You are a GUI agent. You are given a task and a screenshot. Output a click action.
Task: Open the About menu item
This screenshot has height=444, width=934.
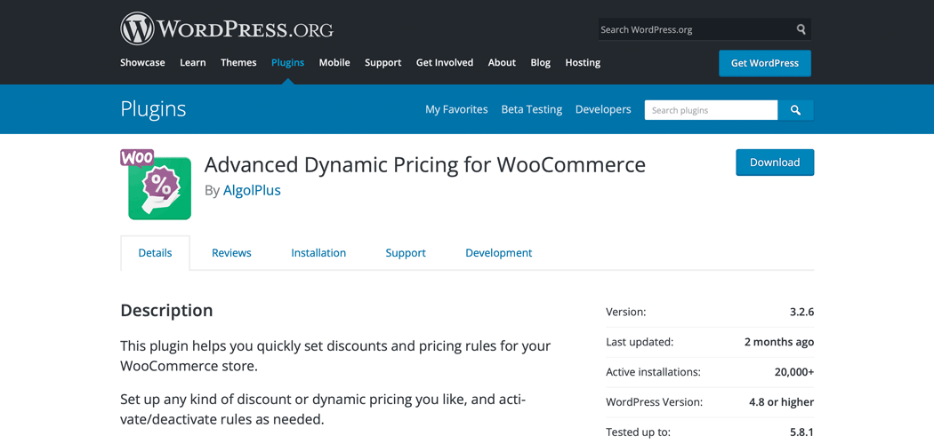pos(502,62)
